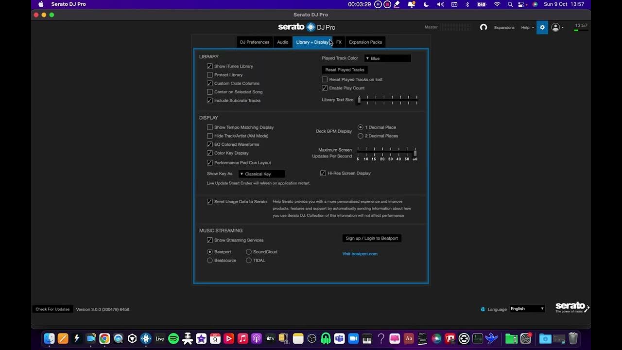Open the Show Key As dropdown
The width and height of the screenshot is (622, 350).
tap(261, 174)
